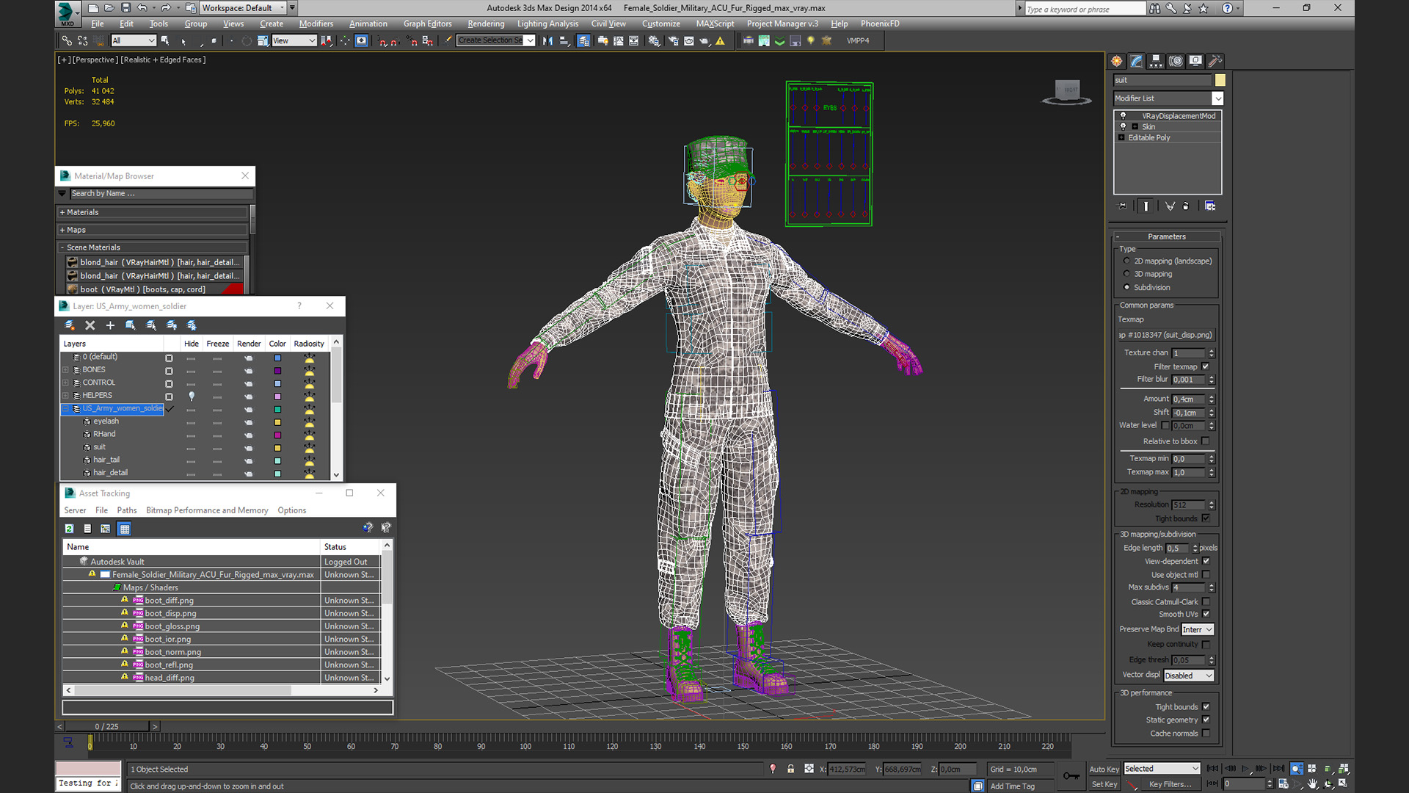This screenshot has width=1409, height=793.
Task: Expand Skin modifier sub-objects
Action: [1135, 126]
